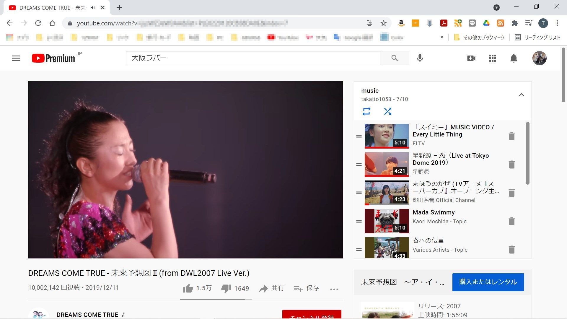Screen dimensions: 567x319
Task: Remove 春への伝言 from playlist
Action: click(x=512, y=250)
